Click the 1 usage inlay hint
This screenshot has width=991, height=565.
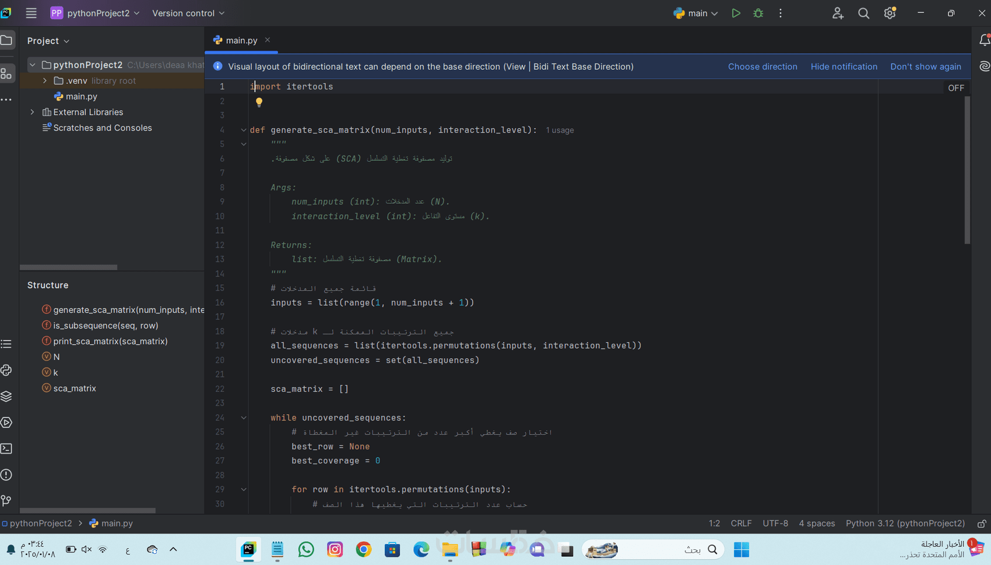click(560, 130)
